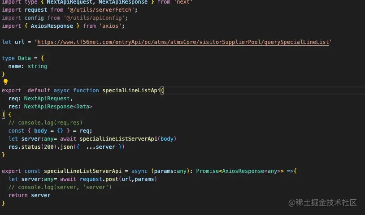
Task: Click specialLineListServerApi(body) call
Action: [x=128, y=139]
